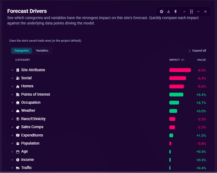
Task: Click the Sales Comps pie chart icon
Action: 18,127
